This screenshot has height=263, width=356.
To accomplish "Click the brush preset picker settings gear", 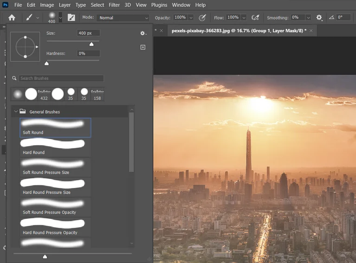I will [x=143, y=33].
